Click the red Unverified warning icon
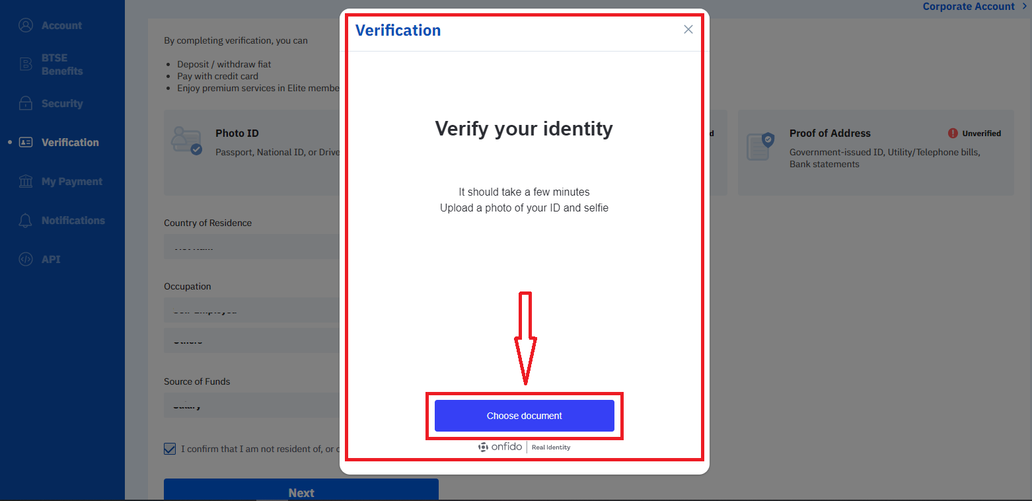Image resolution: width=1032 pixels, height=501 pixels. (x=951, y=133)
